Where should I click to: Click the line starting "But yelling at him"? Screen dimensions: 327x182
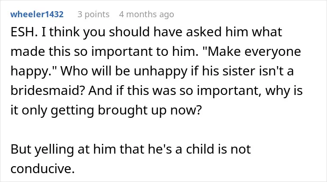click(130, 149)
